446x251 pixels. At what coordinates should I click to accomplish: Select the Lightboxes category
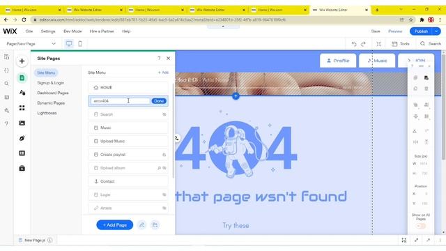(x=47, y=113)
